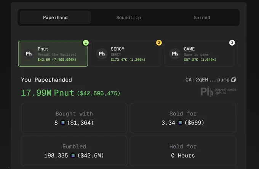Viewport: 259px width, 169px height.
Task: Click the Solana icon in Fumbled
Action: 73,155
